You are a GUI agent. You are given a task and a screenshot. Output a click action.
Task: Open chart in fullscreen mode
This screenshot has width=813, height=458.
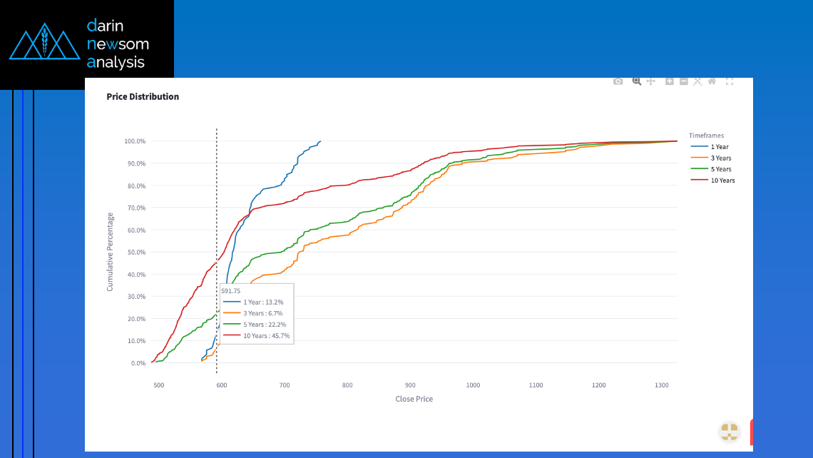point(730,81)
